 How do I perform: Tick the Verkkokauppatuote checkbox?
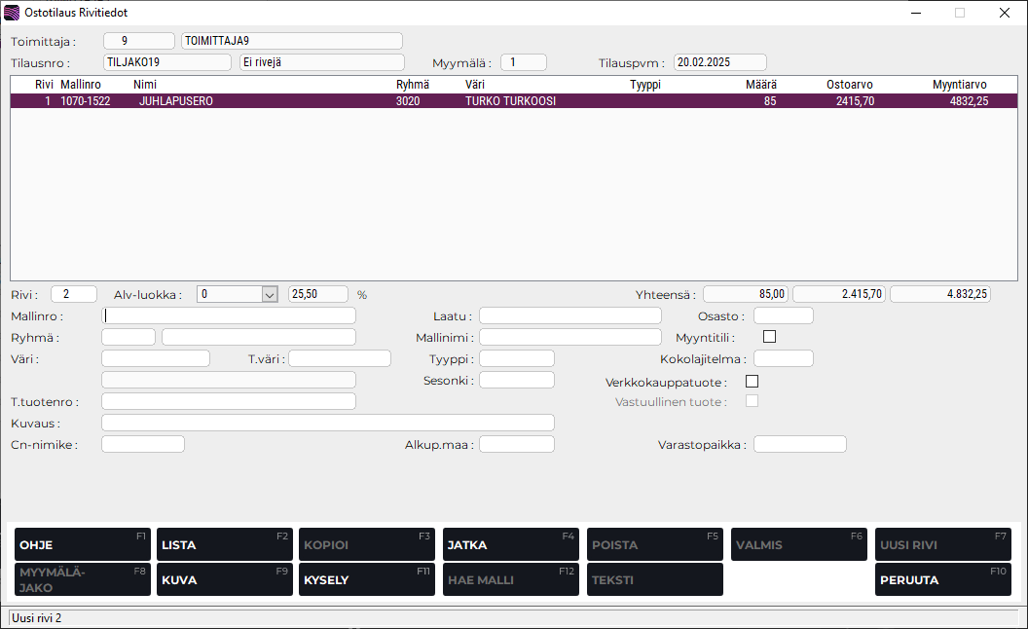[752, 381]
